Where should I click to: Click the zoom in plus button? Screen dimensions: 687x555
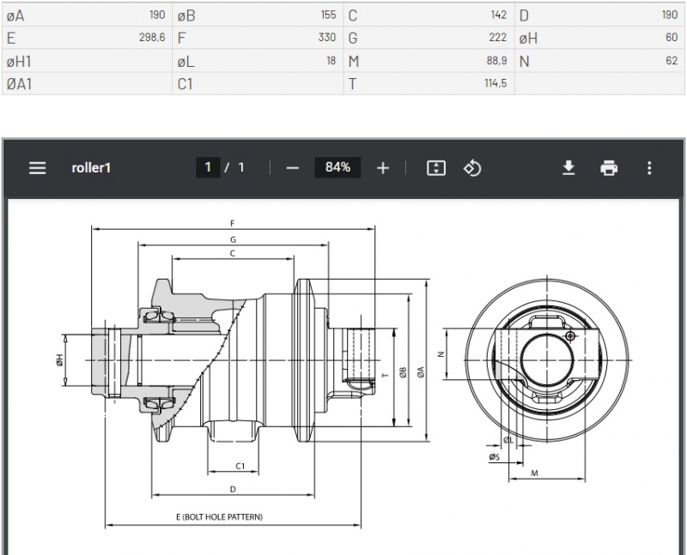point(383,168)
